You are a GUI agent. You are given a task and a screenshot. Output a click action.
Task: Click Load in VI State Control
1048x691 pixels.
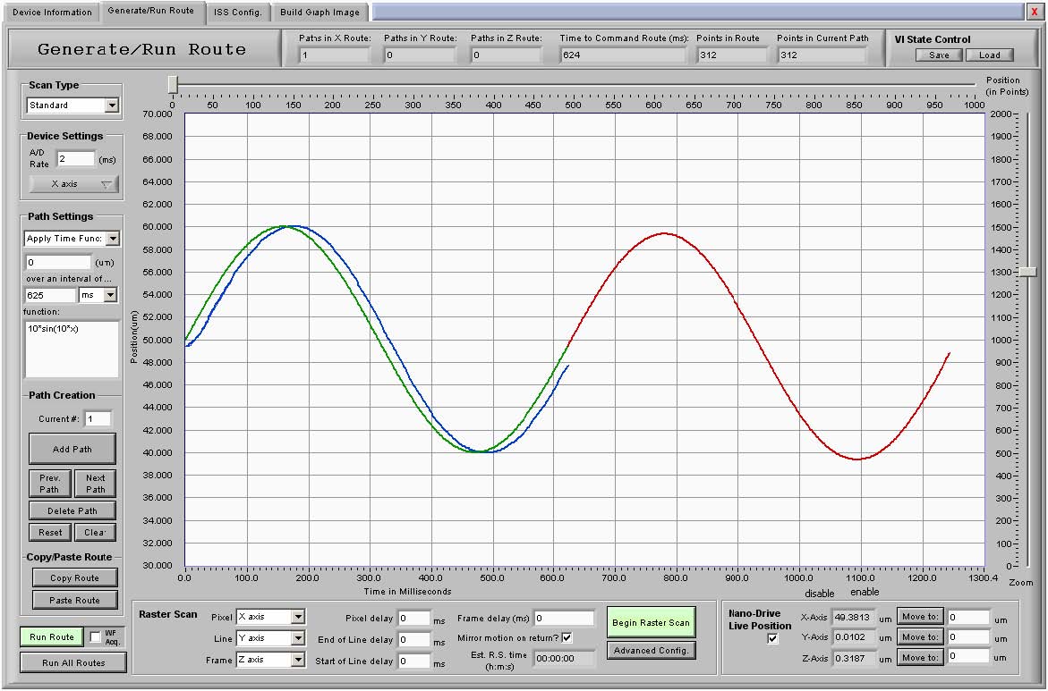point(990,55)
